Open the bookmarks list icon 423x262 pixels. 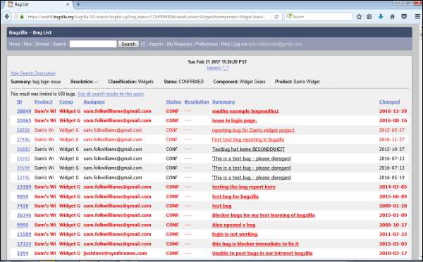(x=369, y=17)
